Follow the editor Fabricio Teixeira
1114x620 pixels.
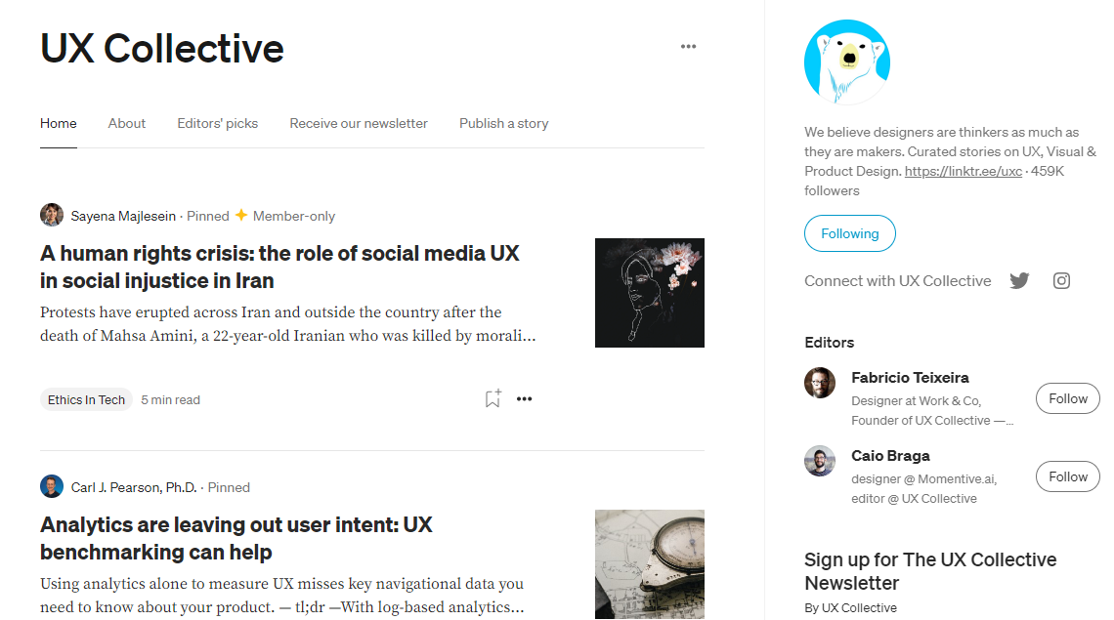1067,398
